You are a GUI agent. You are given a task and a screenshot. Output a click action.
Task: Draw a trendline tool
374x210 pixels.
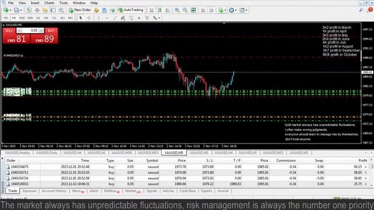tap(115, 18)
